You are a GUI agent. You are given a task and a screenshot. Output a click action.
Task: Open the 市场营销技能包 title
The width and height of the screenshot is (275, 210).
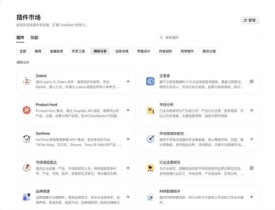pos(172,133)
